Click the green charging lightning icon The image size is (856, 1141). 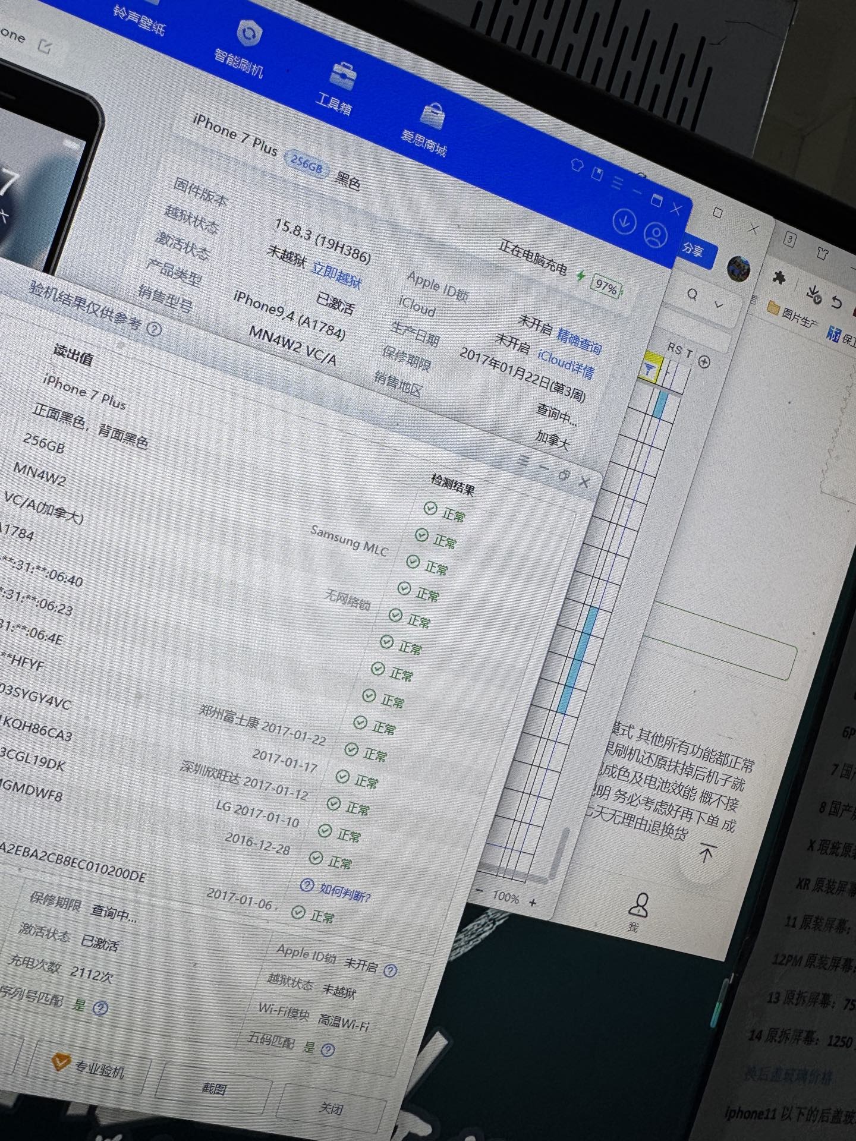[x=581, y=276]
